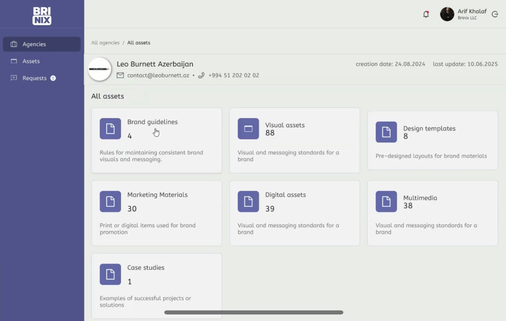
Task: Click 'Pre-designed layouts for brand materials' description
Action: point(431,156)
